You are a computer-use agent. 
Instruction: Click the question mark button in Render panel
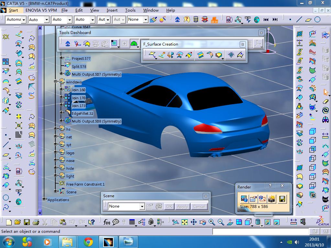(270, 186)
